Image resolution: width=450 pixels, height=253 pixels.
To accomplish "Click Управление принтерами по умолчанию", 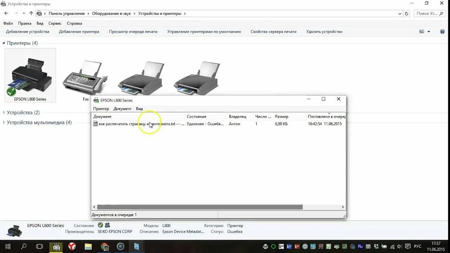I will (204, 32).
